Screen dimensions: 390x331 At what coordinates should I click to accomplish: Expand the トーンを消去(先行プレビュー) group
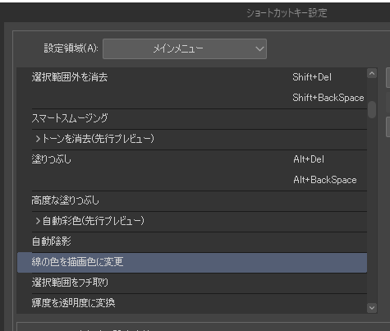click(x=38, y=139)
